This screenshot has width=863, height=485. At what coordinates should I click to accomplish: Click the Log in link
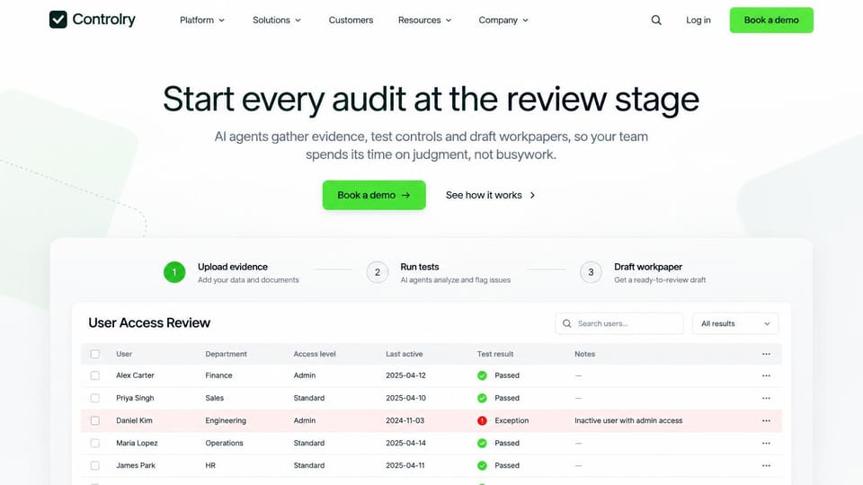pos(698,20)
